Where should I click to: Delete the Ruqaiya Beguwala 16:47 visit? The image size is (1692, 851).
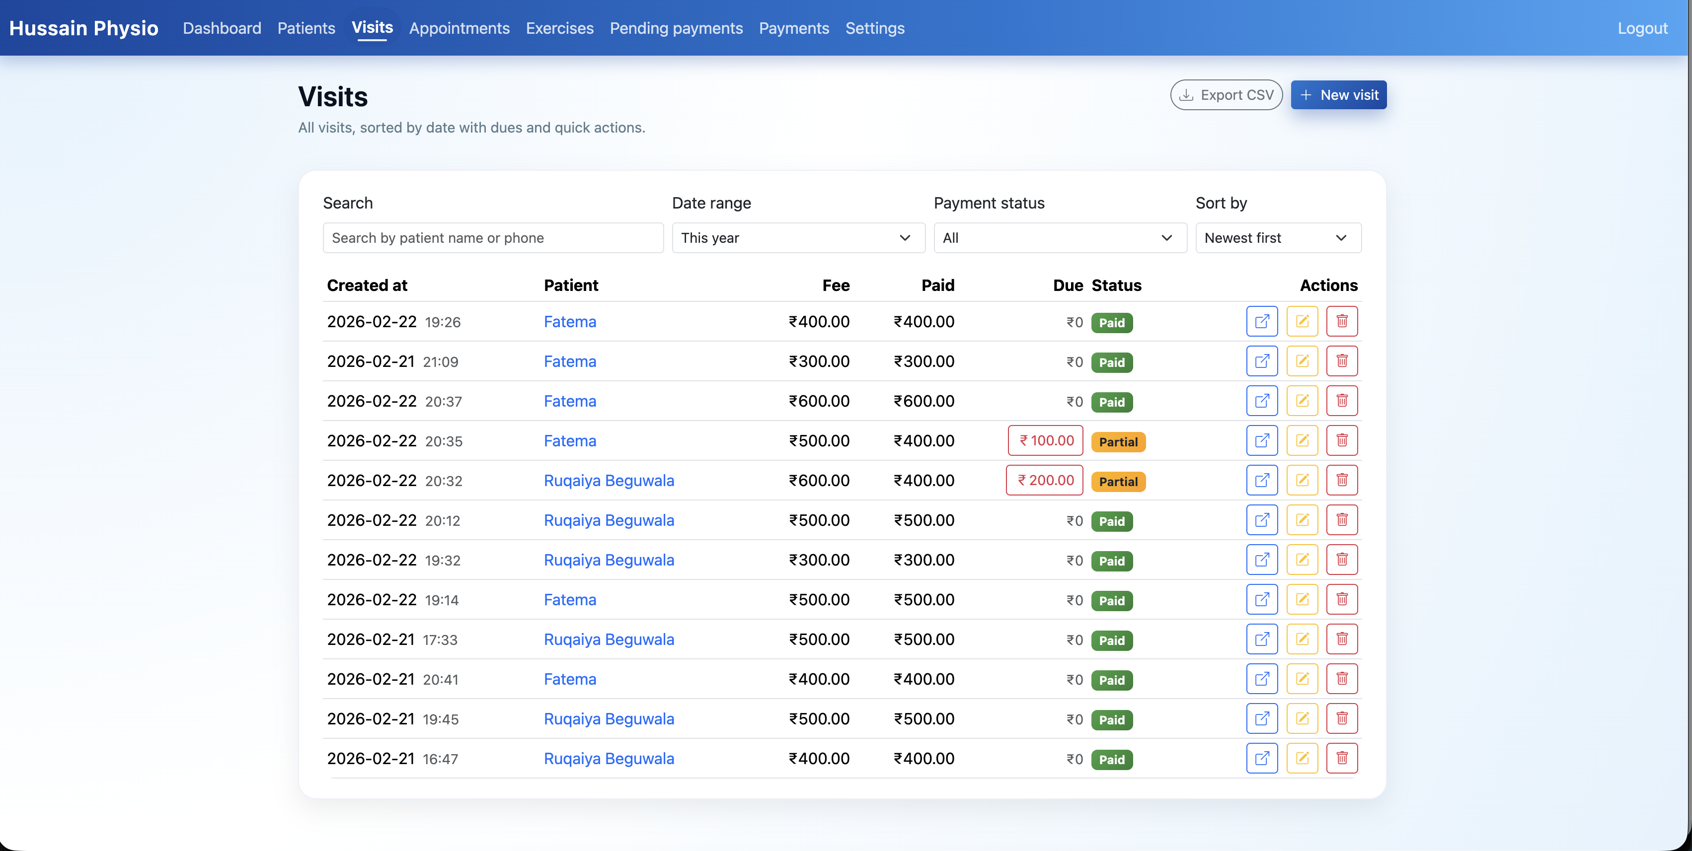pyautogui.click(x=1341, y=759)
